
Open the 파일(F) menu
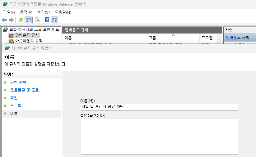[9, 12]
